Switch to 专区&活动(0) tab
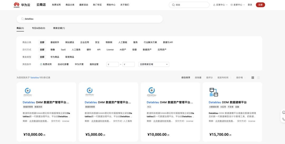 tap(39, 28)
